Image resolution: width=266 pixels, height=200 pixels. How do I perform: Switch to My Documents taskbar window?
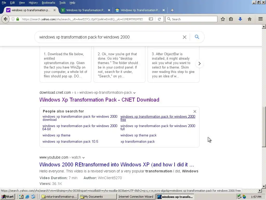(x=98, y=197)
